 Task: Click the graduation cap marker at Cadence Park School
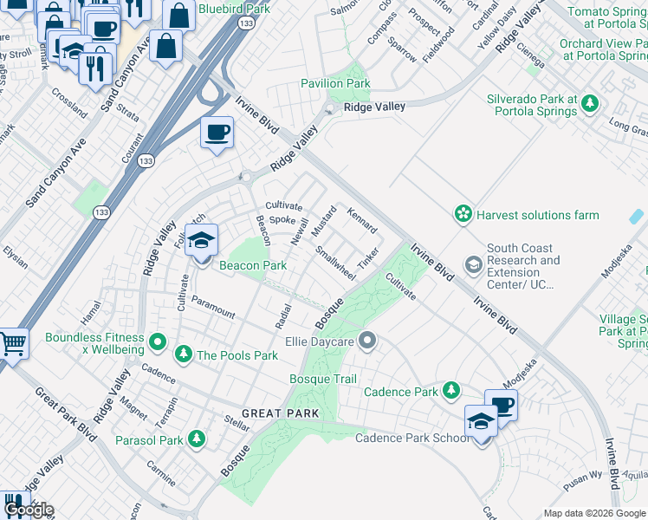481,422
